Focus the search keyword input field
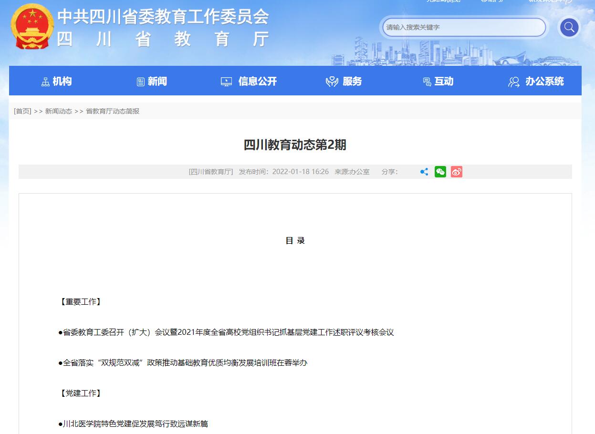The image size is (595, 434). (x=464, y=27)
